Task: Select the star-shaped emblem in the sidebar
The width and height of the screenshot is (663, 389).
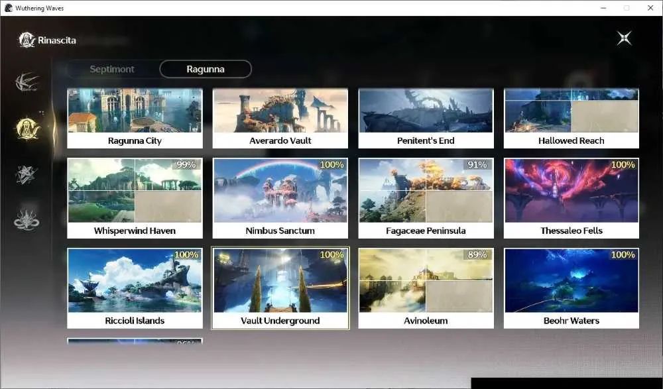Action: (26, 175)
